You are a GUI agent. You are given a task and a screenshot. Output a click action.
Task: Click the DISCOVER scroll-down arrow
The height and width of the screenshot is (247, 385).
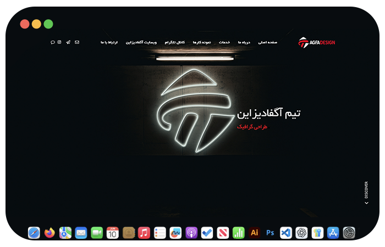pyautogui.click(x=366, y=203)
